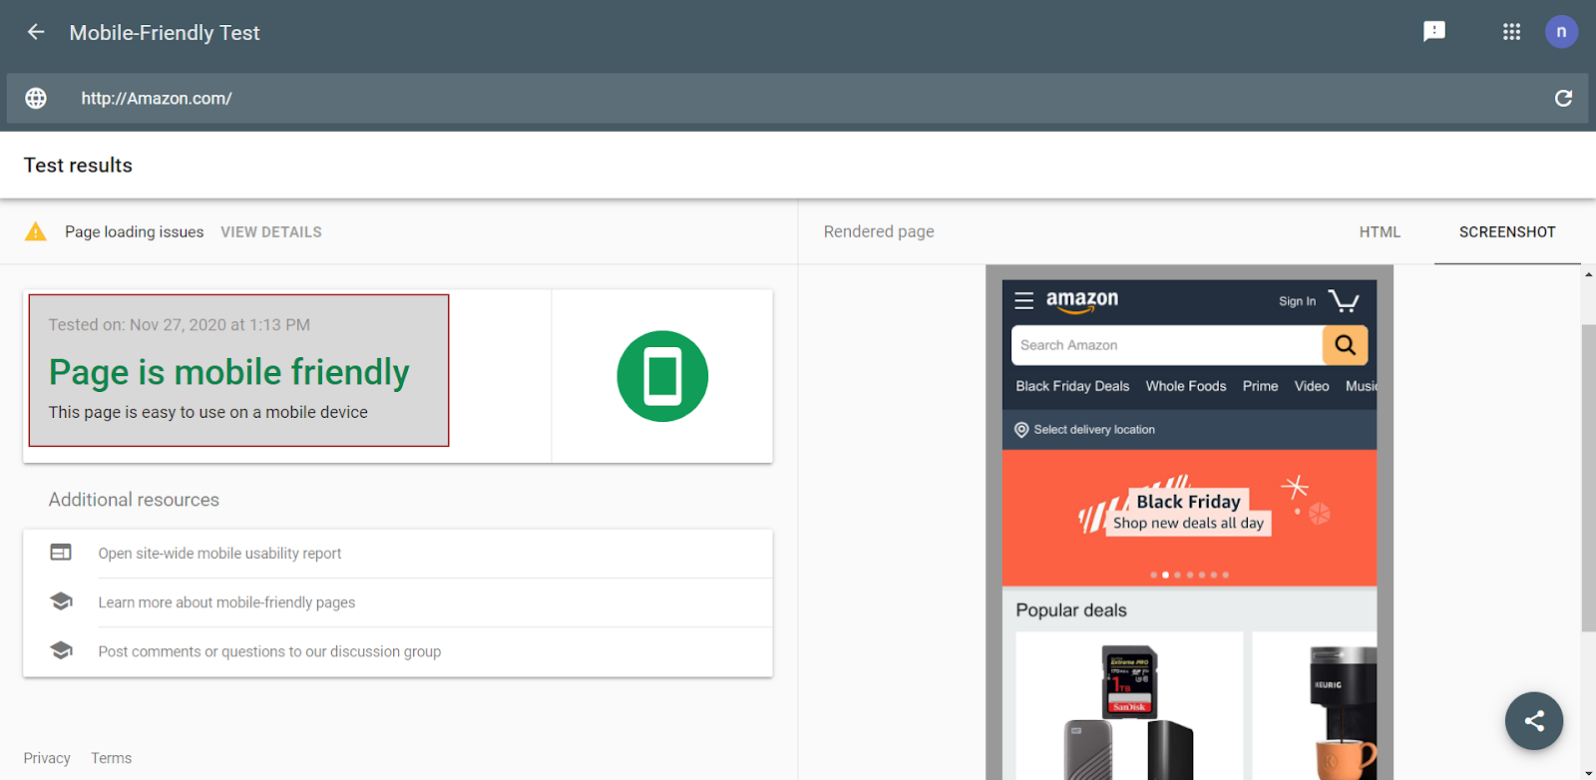This screenshot has width=1596, height=780.
Task: Open the Google apps grid
Action: (1511, 32)
